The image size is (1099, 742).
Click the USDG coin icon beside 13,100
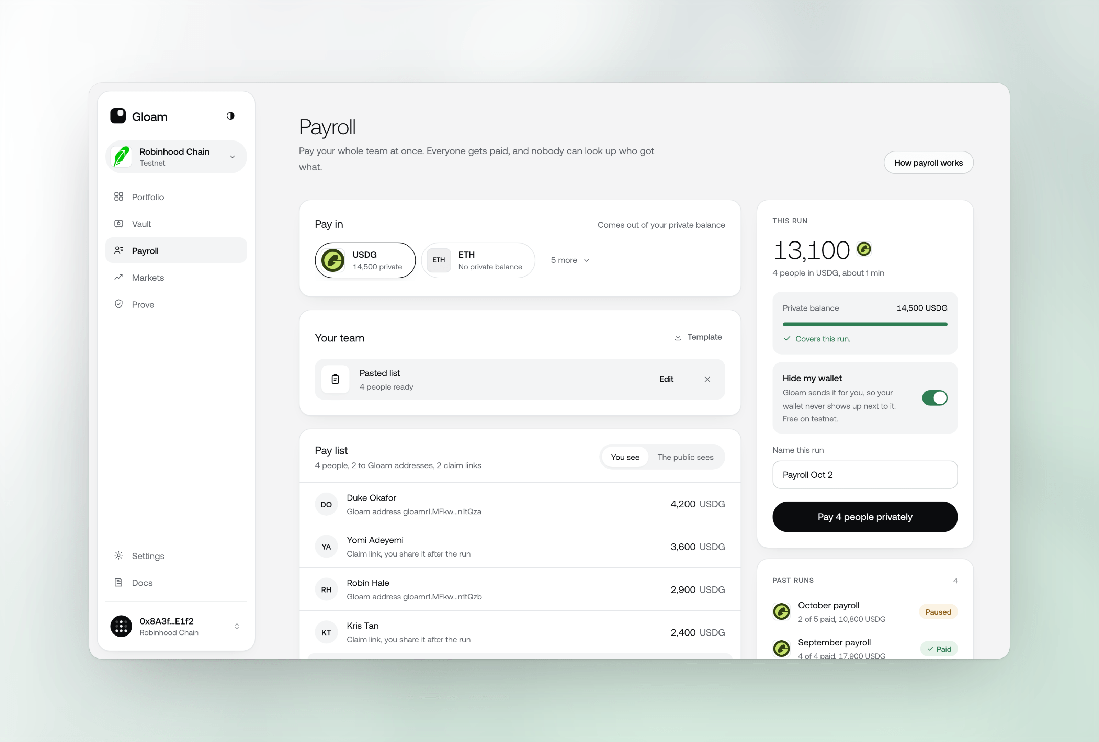pyautogui.click(x=864, y=249)
